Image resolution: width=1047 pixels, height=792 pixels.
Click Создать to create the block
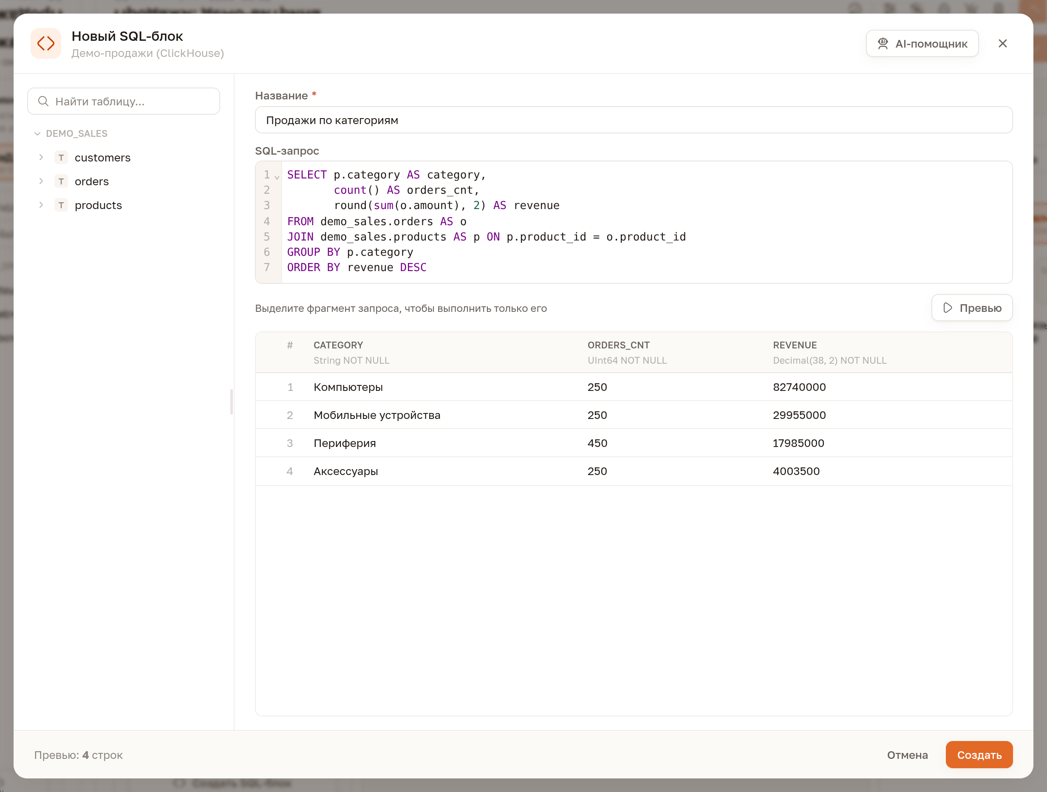[979, 755]
